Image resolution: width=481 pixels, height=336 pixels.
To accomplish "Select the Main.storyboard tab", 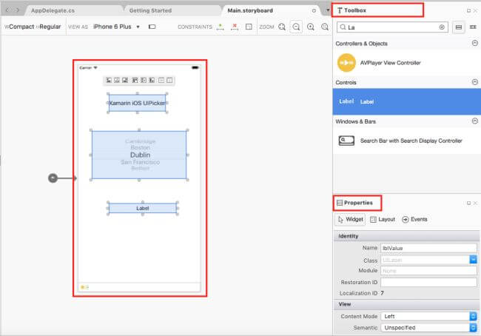I will pos(250,10).
